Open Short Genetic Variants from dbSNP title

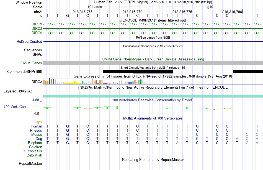pos(153,68)
